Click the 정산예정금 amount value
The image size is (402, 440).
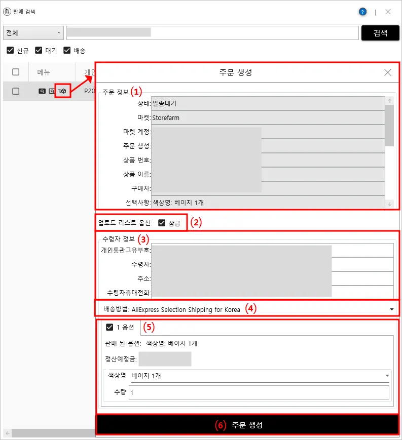click(165, 359)
